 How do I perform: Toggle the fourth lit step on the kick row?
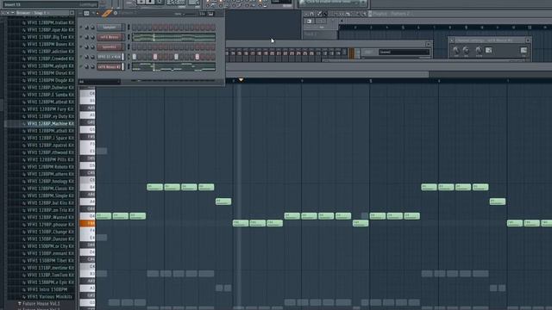pos(198,57)
